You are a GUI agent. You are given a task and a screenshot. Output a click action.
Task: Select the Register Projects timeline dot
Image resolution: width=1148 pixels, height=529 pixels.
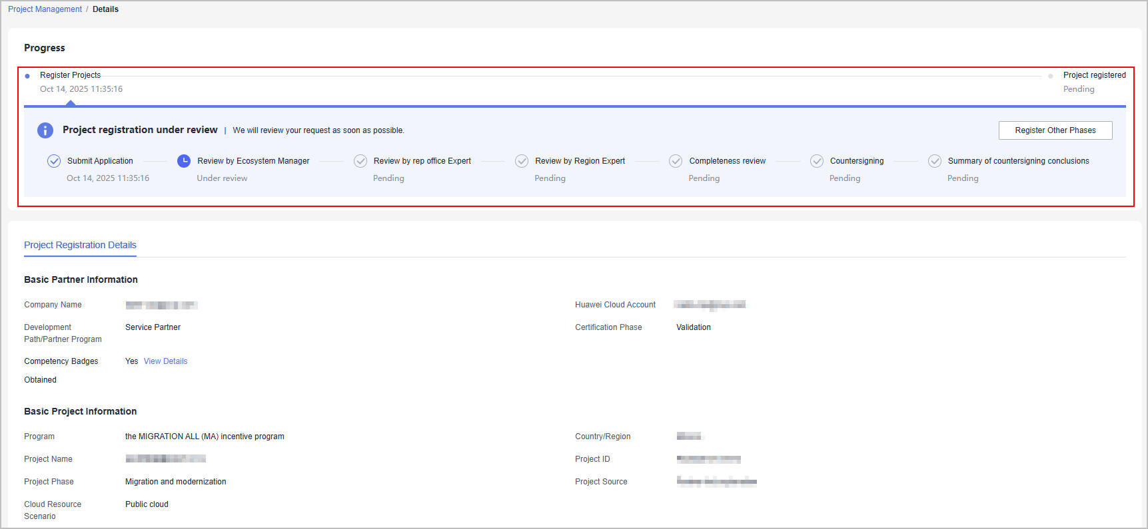(x=27, y=76)
